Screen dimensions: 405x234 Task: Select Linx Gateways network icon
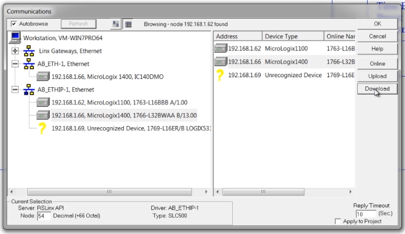[29, 51]
